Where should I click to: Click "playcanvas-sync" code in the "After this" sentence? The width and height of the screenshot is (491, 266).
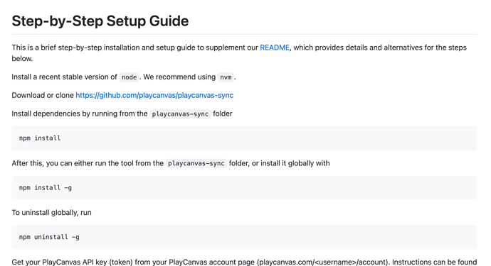(196, 163)
